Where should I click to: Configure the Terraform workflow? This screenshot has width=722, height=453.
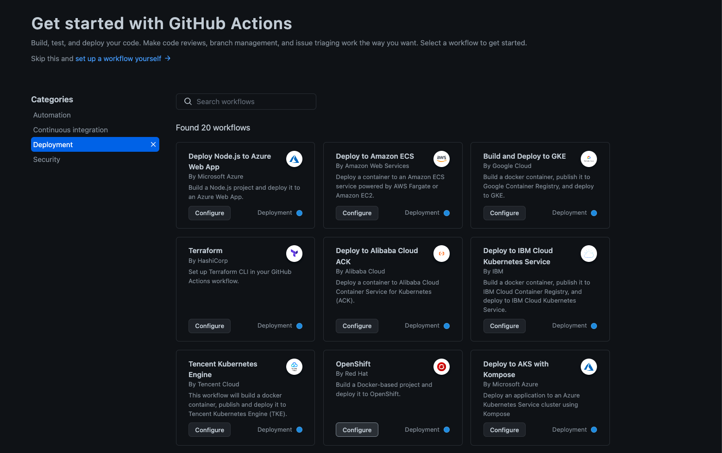pyautogui.click(x=209, y=326)
